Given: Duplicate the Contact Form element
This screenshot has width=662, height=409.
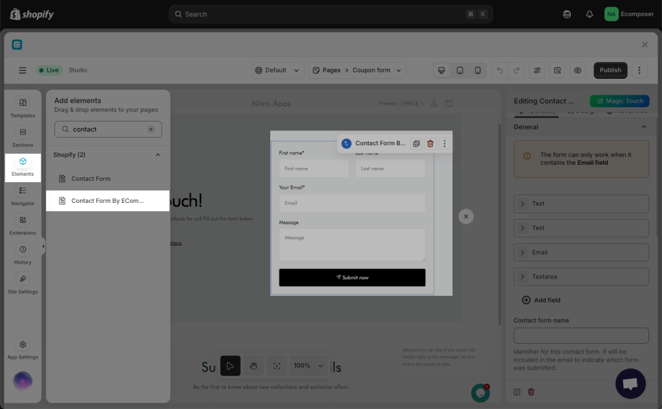Looking at the screenshot, I should (x=416, y=143).
